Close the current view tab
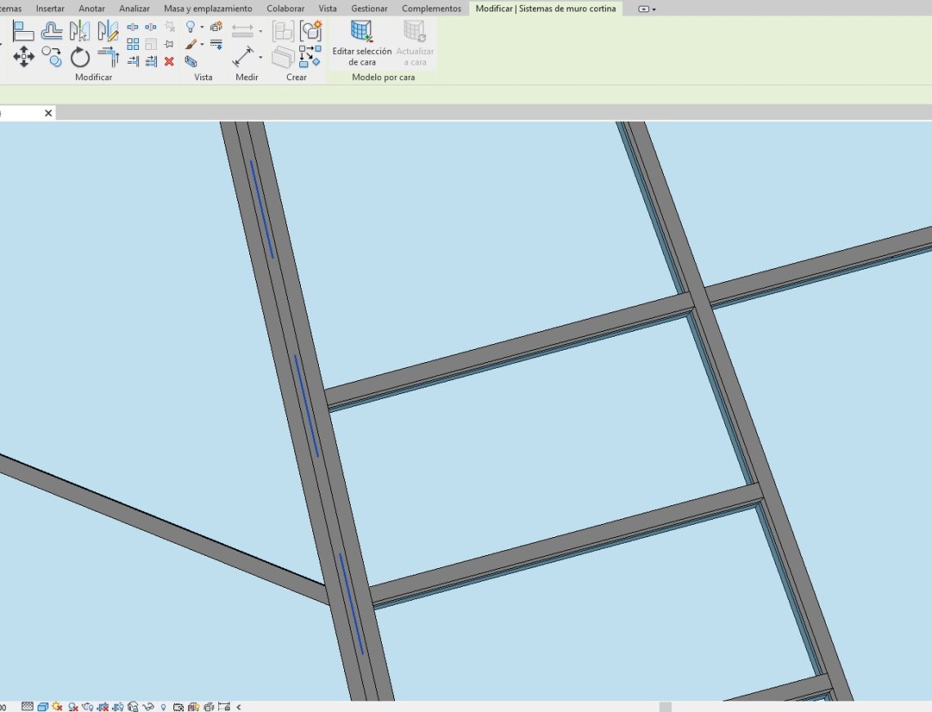 pyautogui.click(x=48, y=113)
